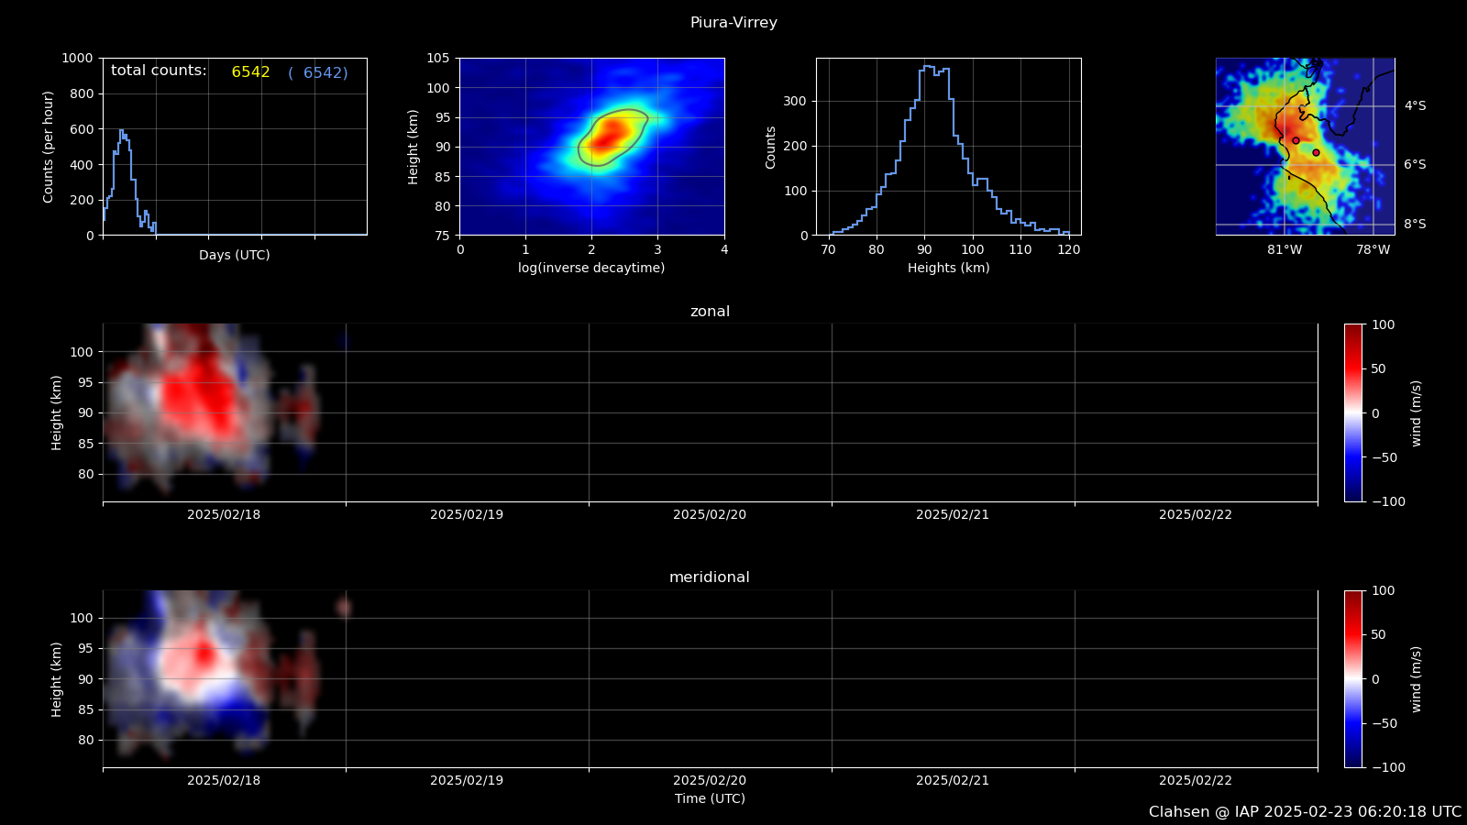Click the red core of the decaytime heatmap
Viewport: 1467px width, 825px height.
[x=609, y=136]
